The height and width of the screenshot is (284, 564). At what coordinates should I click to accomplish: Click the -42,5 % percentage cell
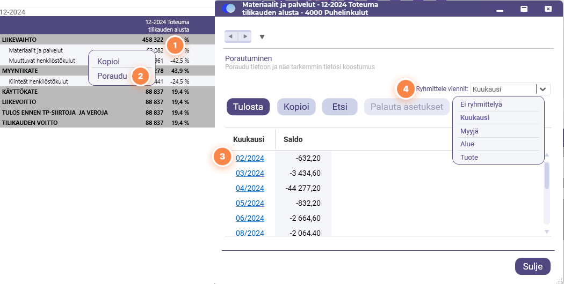tap(180, 61)
